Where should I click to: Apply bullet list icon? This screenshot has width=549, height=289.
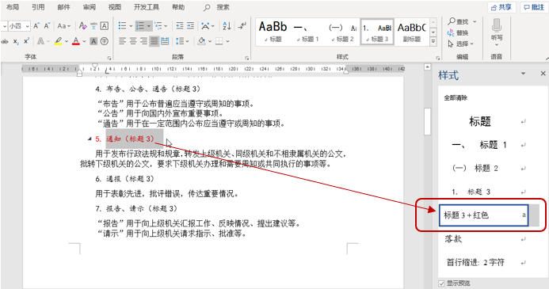[122, 25]
